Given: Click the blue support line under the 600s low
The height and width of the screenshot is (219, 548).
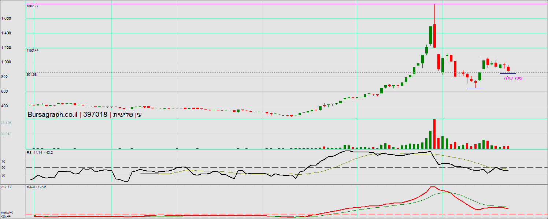Looking at the screenshot, I should click(x=475, y=88).
